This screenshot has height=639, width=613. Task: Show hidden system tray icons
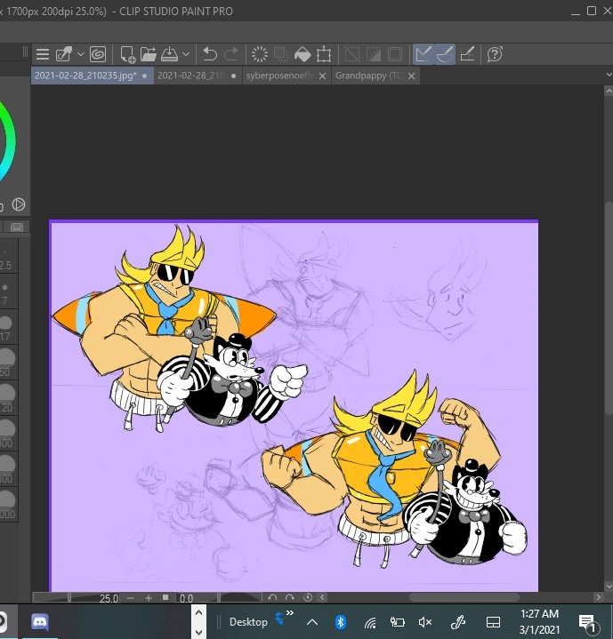click(x=312, y=622)
